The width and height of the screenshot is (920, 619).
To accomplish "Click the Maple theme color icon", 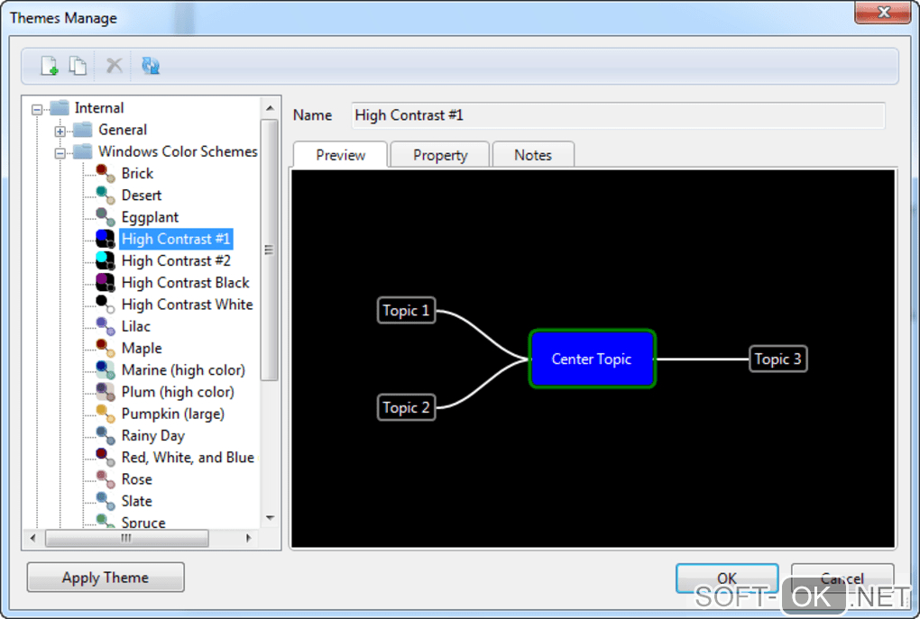I will [106, 348].
